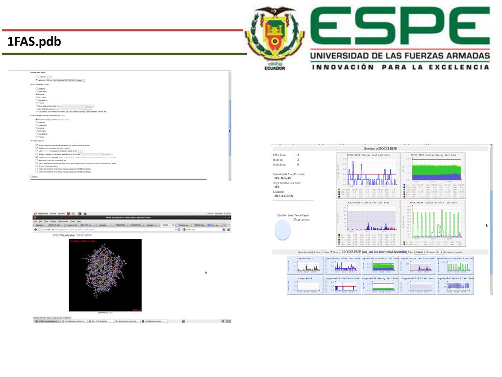The height and width of the screenshot is (377, 502).
Task: Open the Firefox History menu
Action: click(x=53, y=221)
